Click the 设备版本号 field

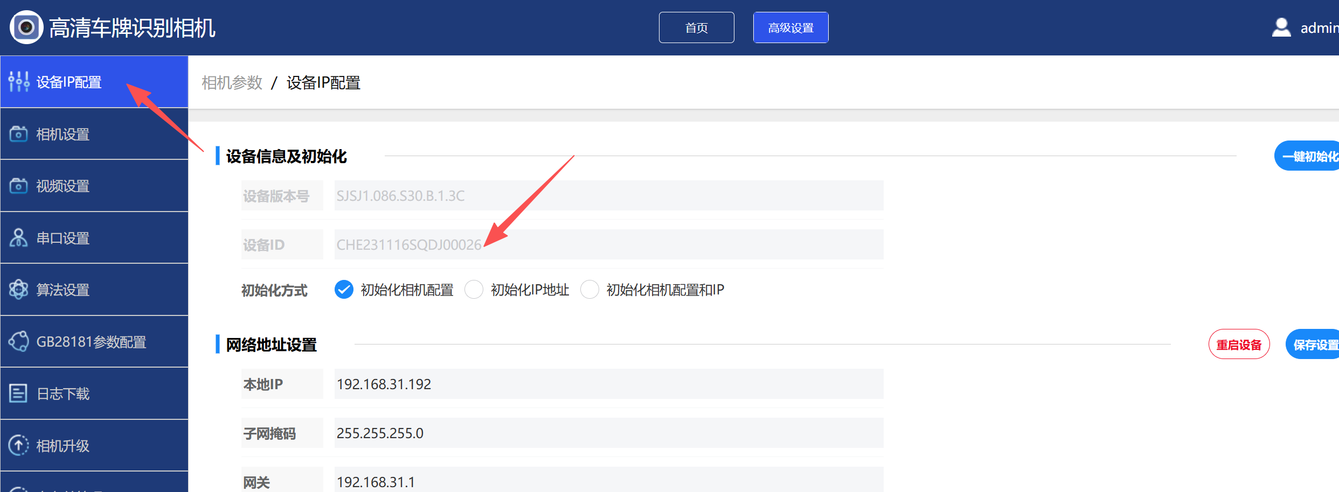tap(609, 195)
